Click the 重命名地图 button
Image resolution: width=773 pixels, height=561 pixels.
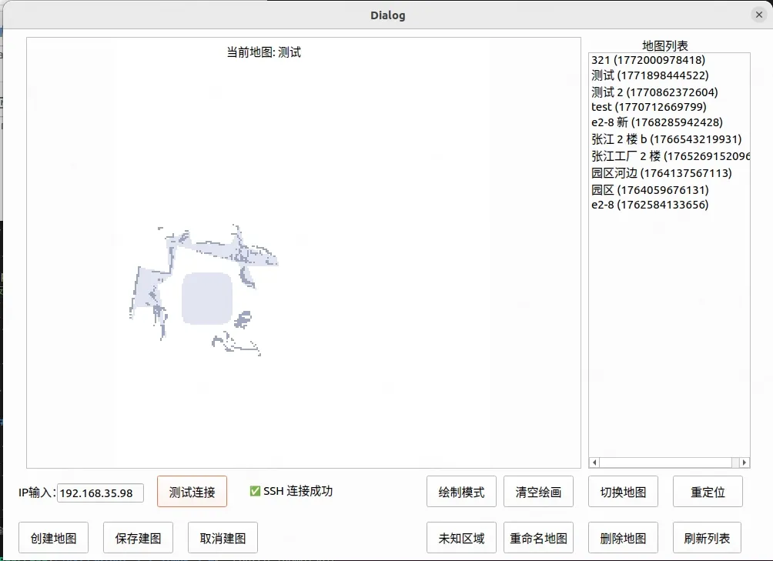point(538,538)
